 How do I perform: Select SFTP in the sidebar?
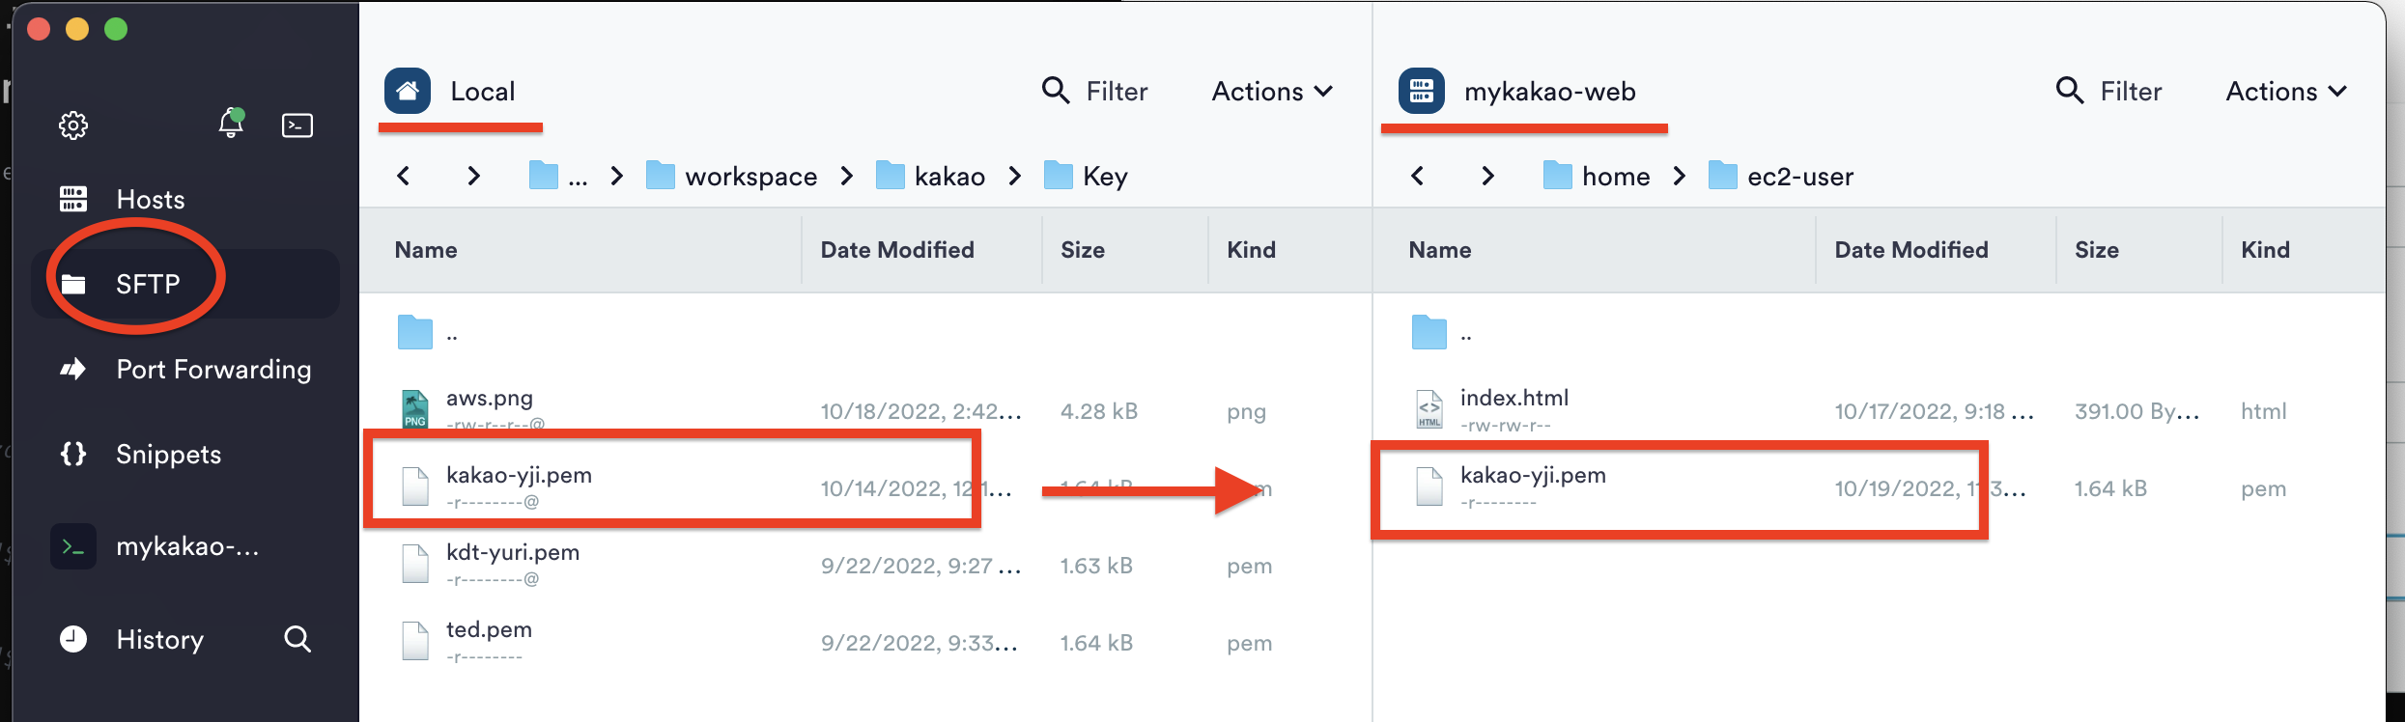click(x=185, y=284)
